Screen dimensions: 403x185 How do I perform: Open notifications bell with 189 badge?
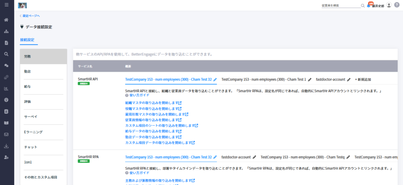tap(369, 5)
